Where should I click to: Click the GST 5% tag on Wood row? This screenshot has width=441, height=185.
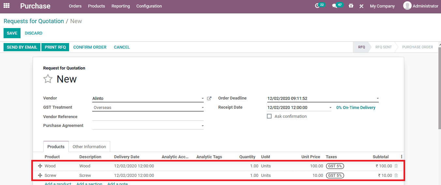click(335, 166)
